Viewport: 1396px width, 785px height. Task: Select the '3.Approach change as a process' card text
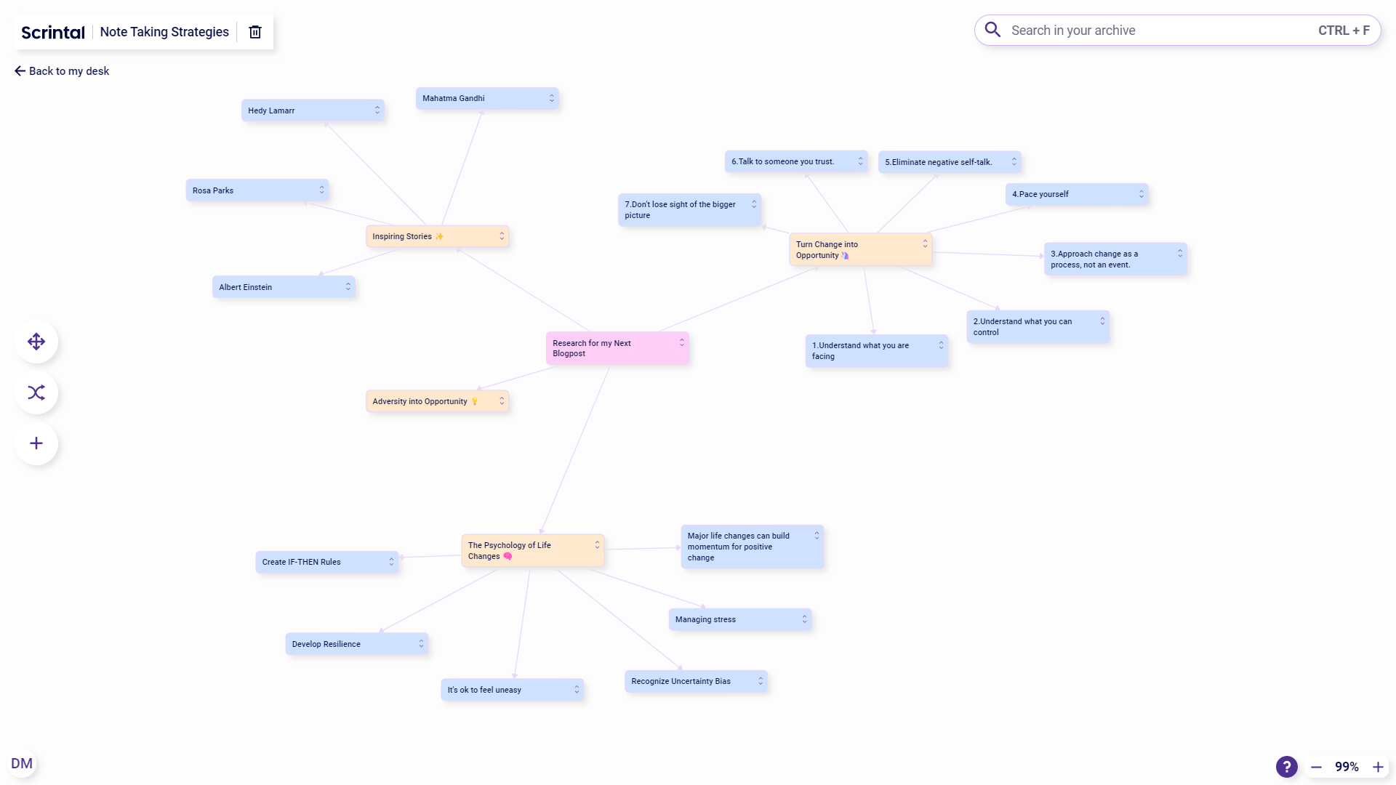(1094, 259)
